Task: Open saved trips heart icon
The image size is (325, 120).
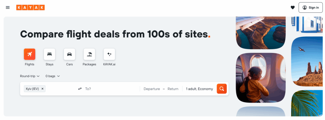Action: 292,8
